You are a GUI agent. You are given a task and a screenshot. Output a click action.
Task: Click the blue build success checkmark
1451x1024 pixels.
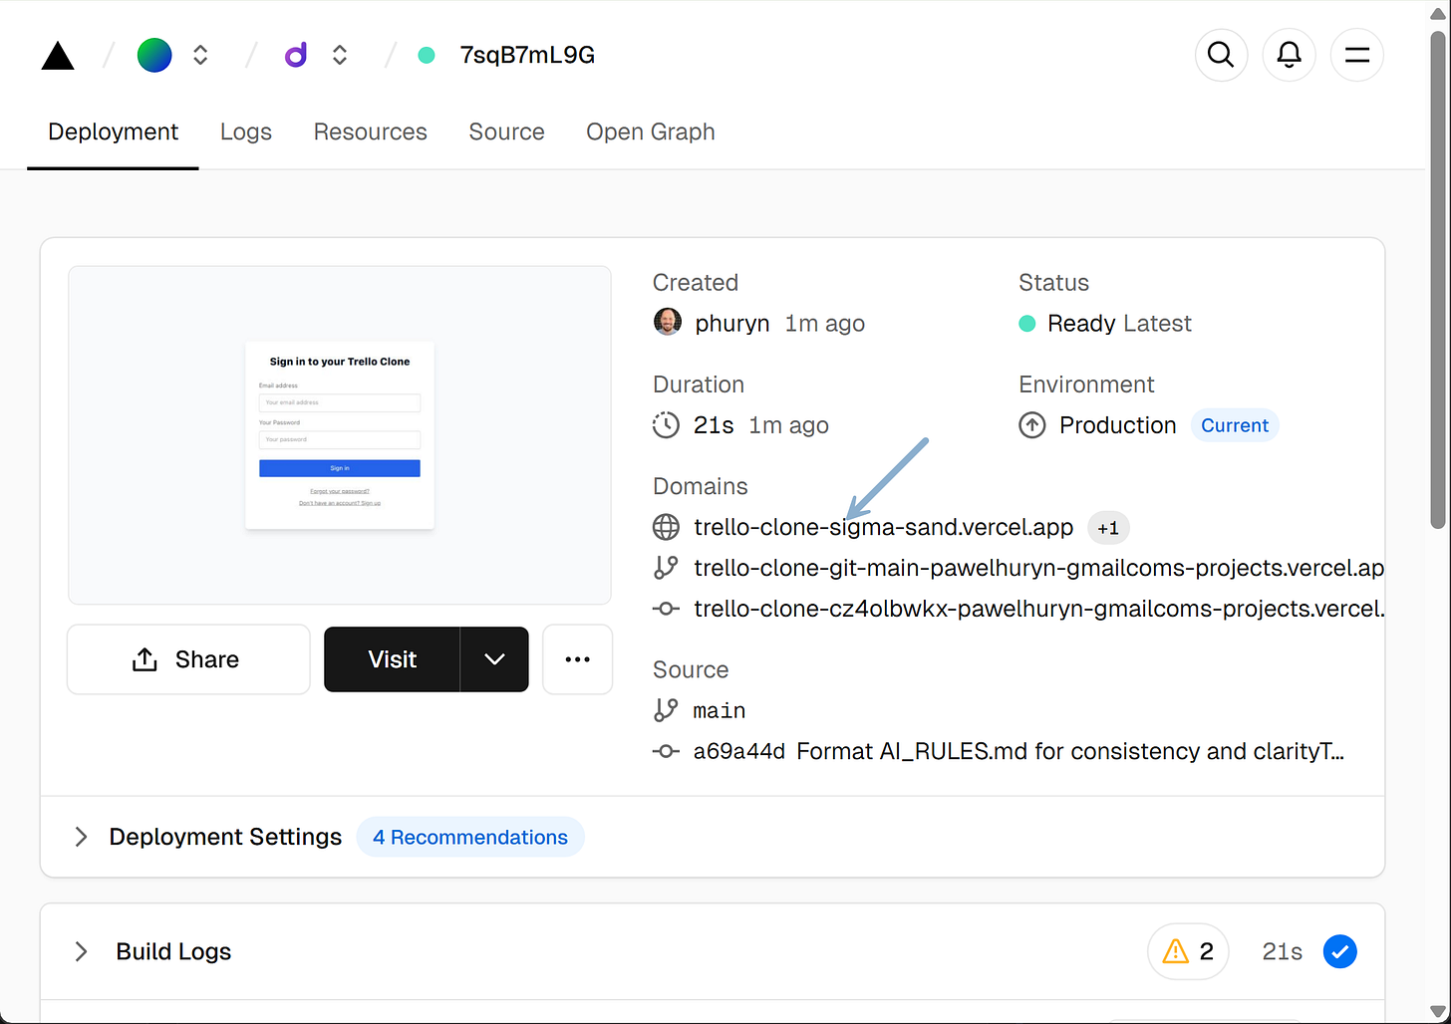click(1340, 951)
